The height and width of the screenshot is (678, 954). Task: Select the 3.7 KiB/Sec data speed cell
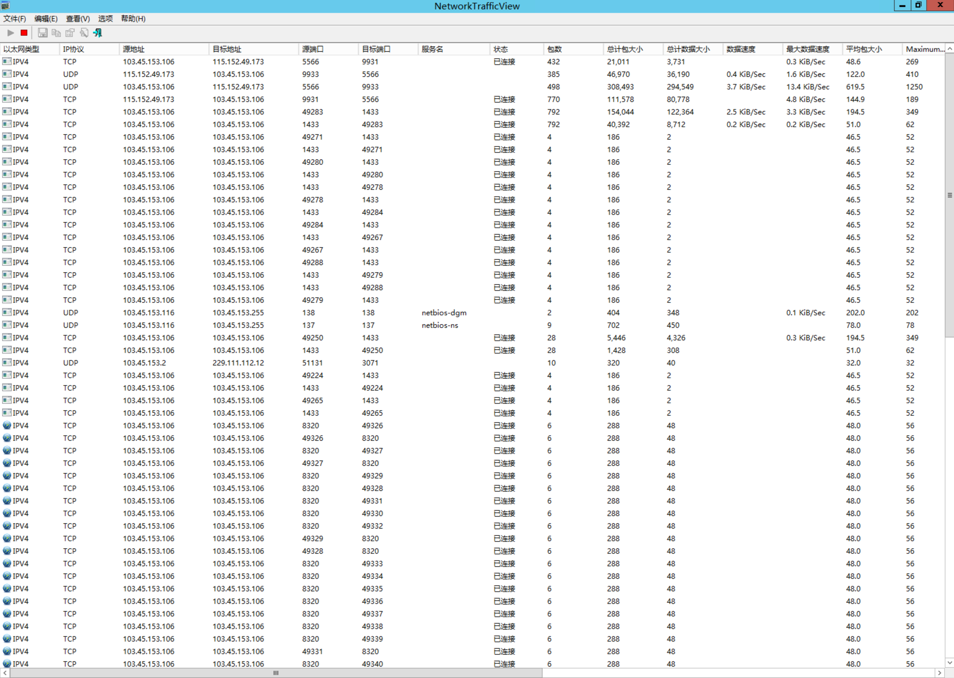(746, 86)
